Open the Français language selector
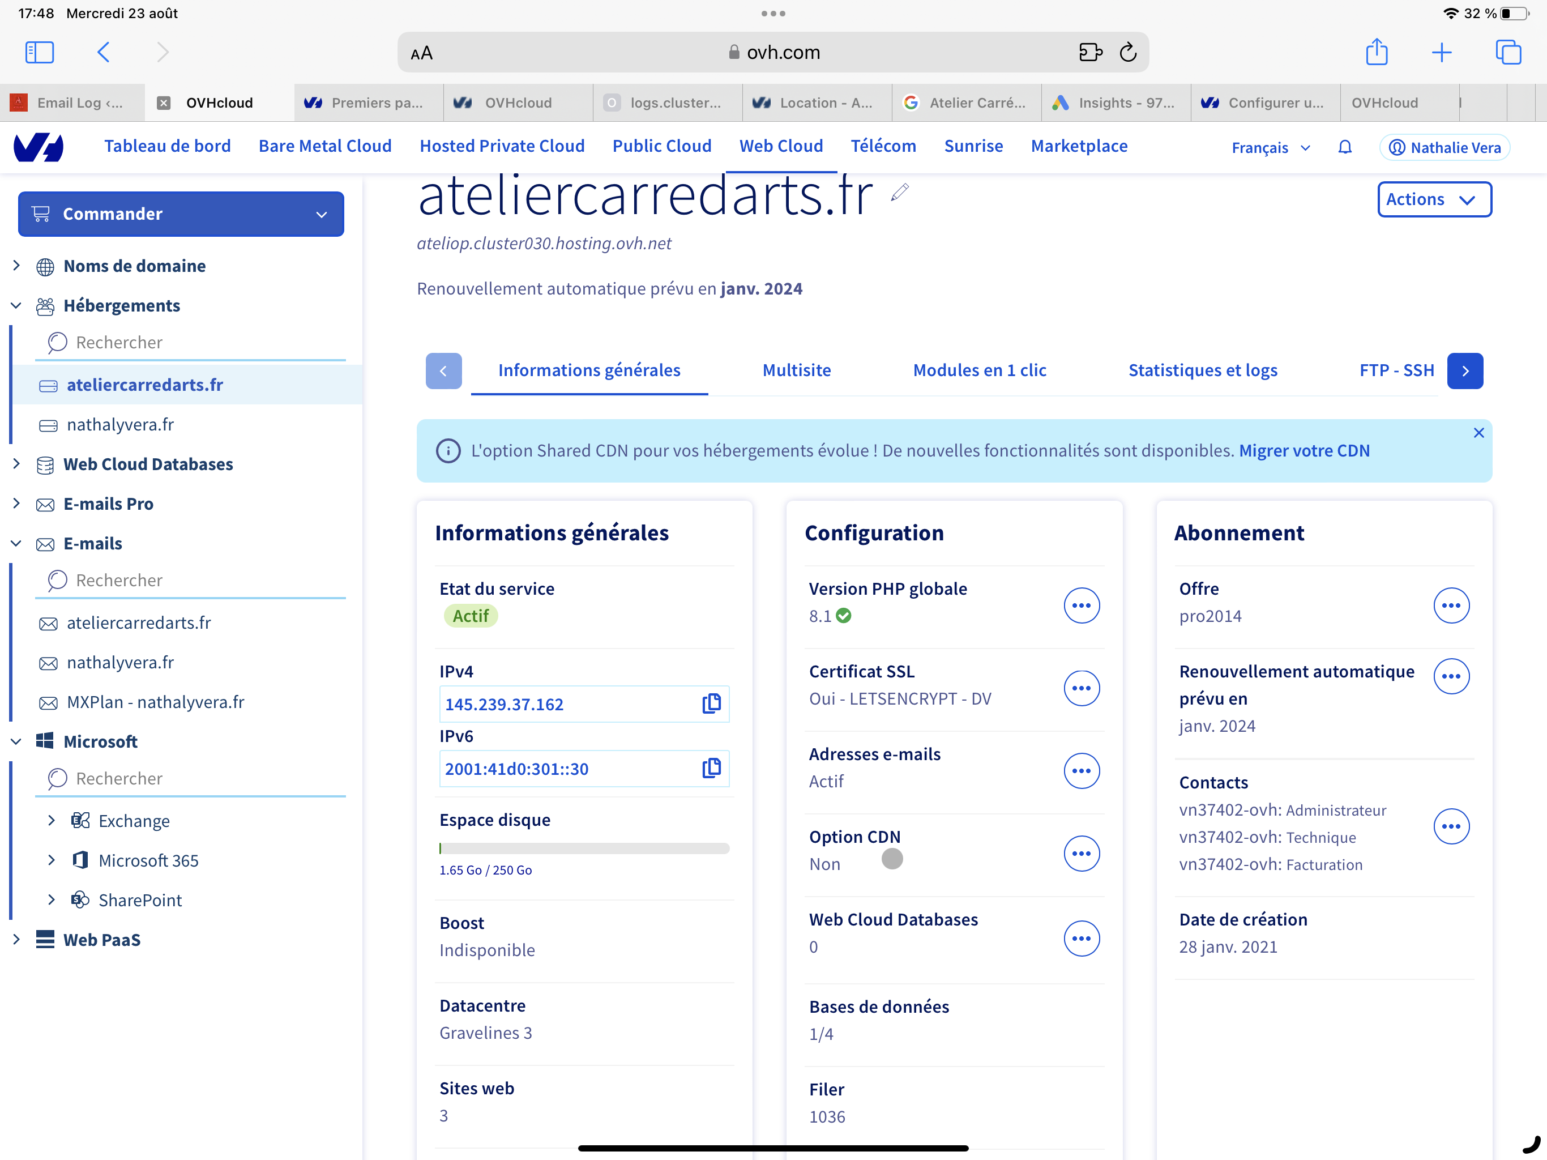The height and width of the screenshot is (1160, 1547). pyautogui.click(x=1270, y=148)
